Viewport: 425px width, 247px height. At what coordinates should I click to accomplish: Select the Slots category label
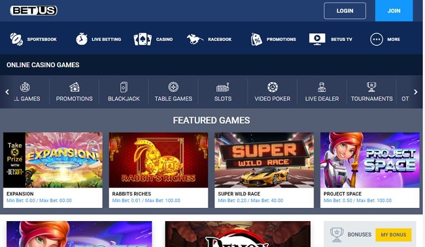[223, 99]
